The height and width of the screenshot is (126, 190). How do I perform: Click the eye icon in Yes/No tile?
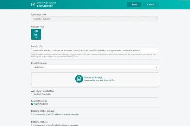36,31
